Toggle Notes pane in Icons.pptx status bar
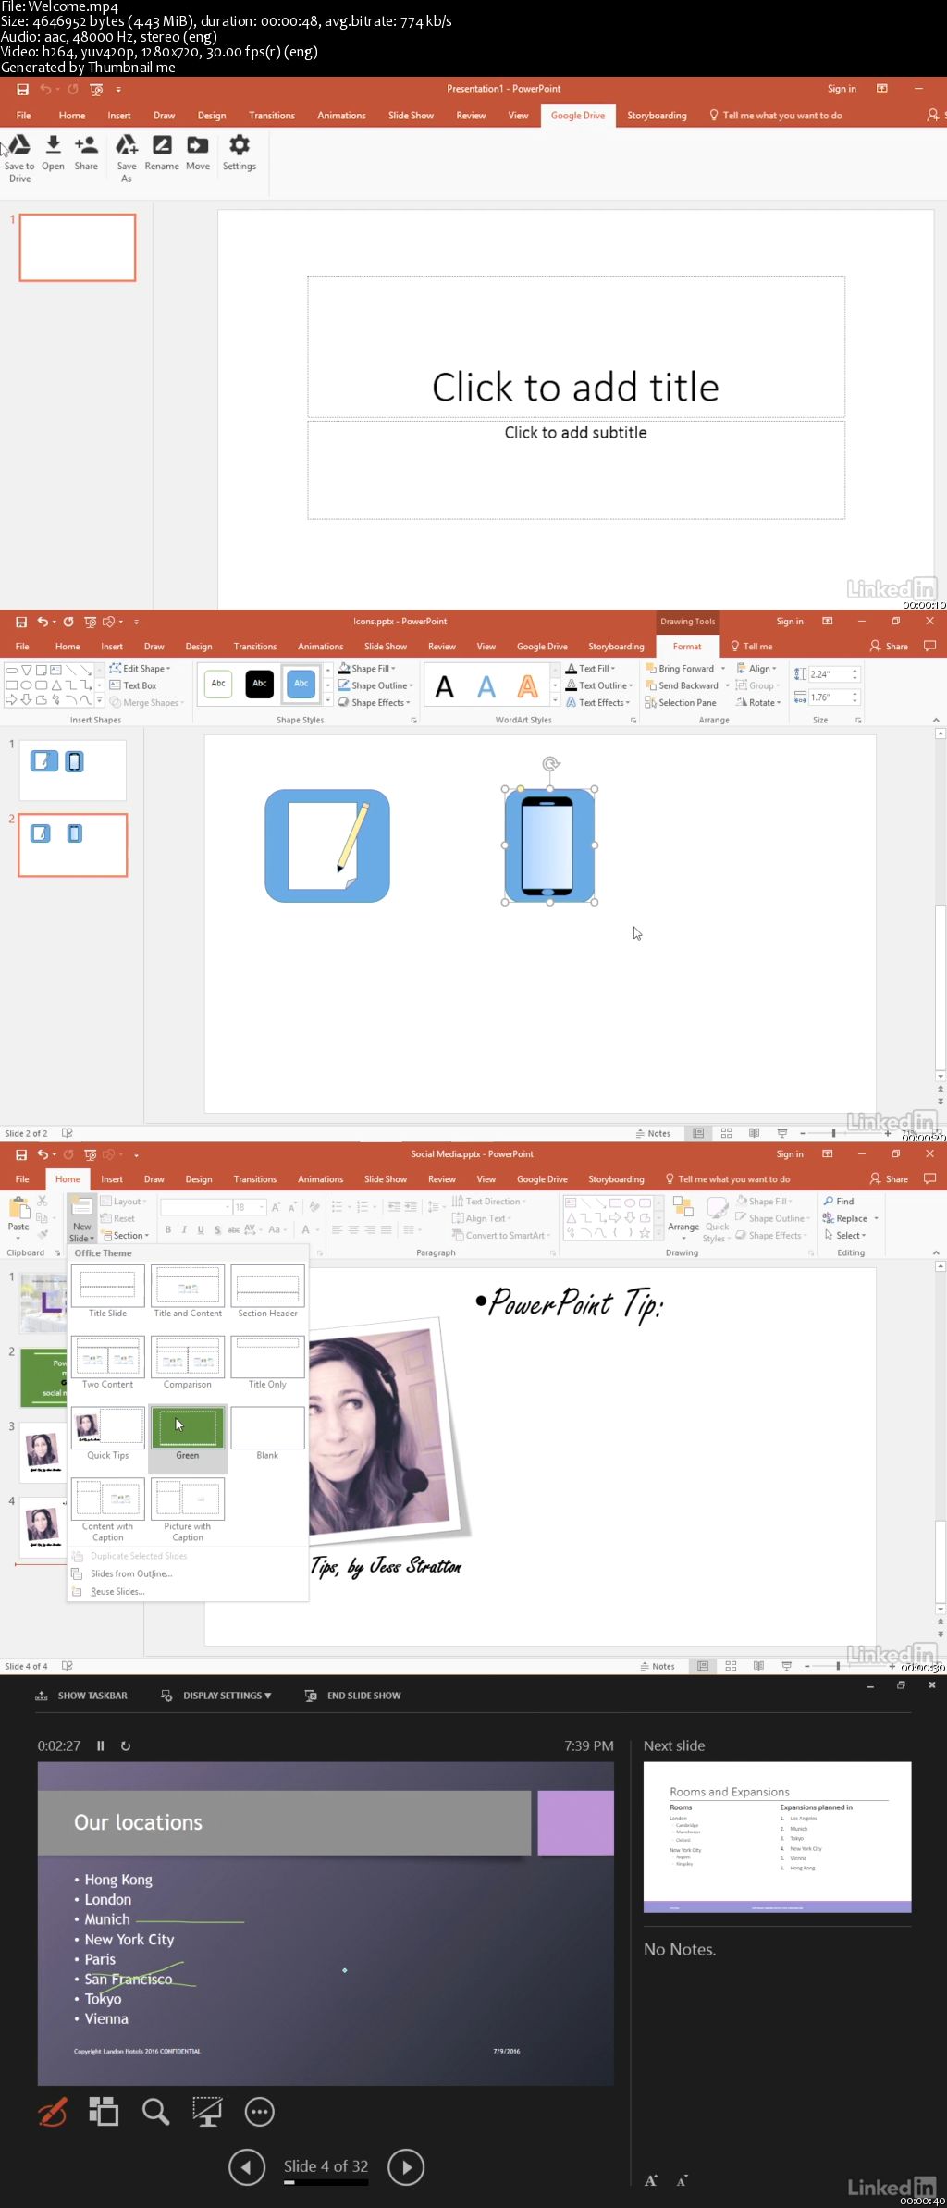The width and height of the screenshot is (947, 2208). (x=653, y=1133)
